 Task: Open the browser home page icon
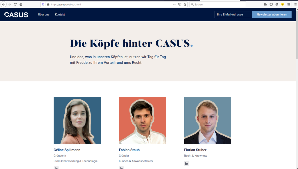point(21,4)
